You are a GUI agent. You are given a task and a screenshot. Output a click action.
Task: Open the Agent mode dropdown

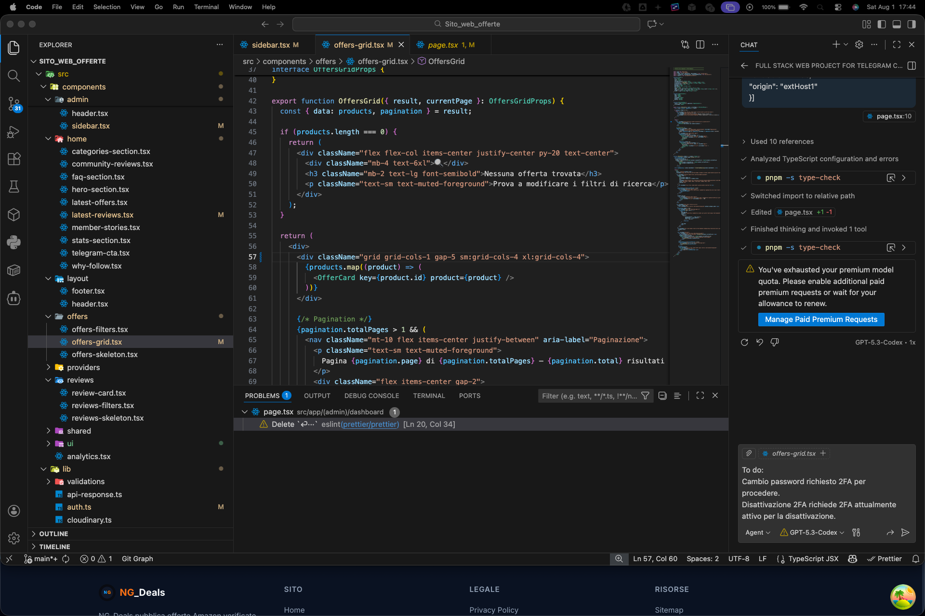758,532
